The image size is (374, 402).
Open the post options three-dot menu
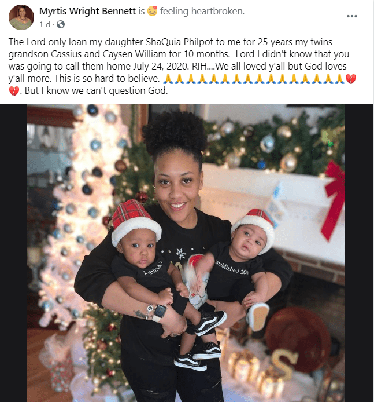[351, 16]
